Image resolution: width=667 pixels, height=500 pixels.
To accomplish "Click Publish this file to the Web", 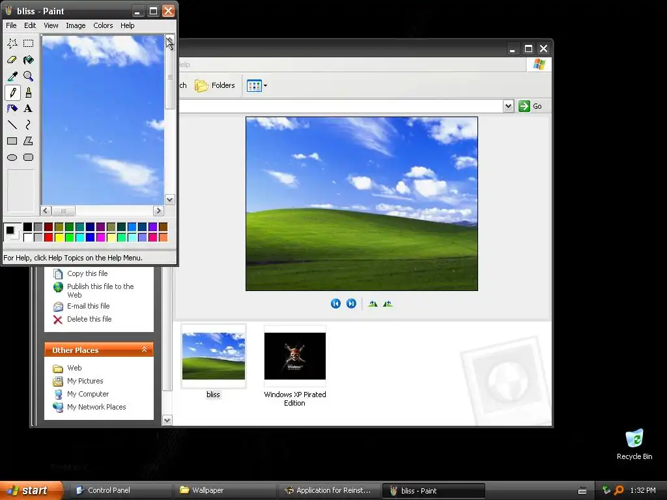I will coord(100,290).
